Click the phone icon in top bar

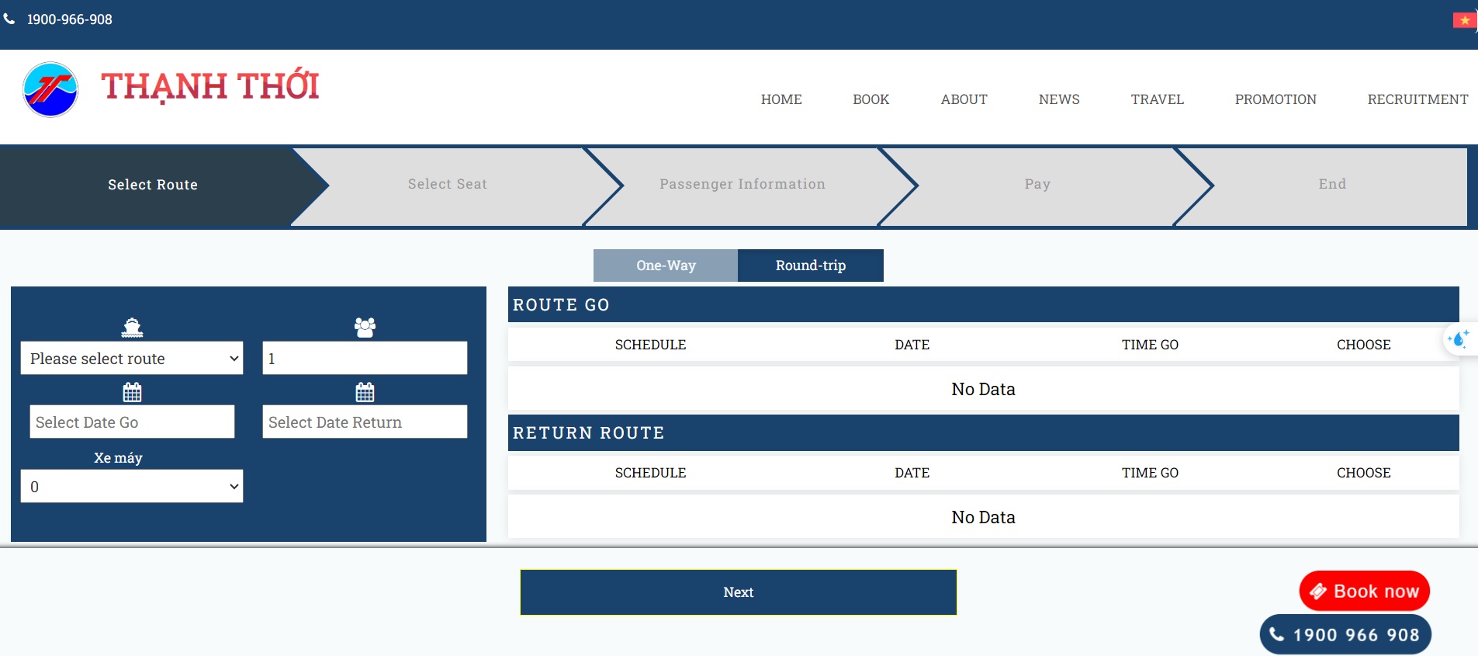tap(9, 19)
